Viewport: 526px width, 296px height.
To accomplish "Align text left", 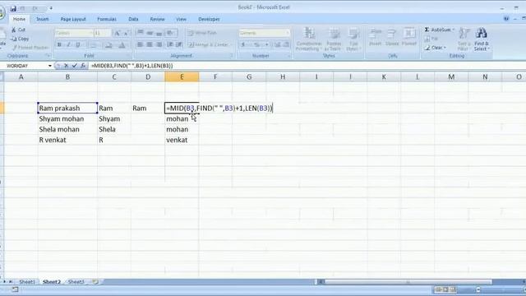I will coord(141,44).
